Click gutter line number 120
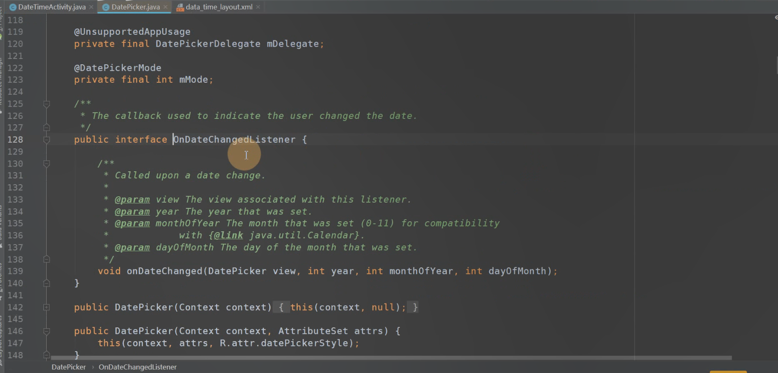This screenshot has width=778, height=373. 15,44
